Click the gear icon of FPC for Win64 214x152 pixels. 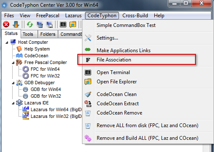[26, 69]
